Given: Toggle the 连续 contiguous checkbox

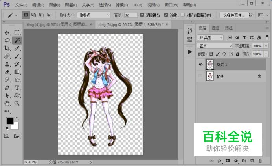Looking at the screenshot, I should [166, 15].
